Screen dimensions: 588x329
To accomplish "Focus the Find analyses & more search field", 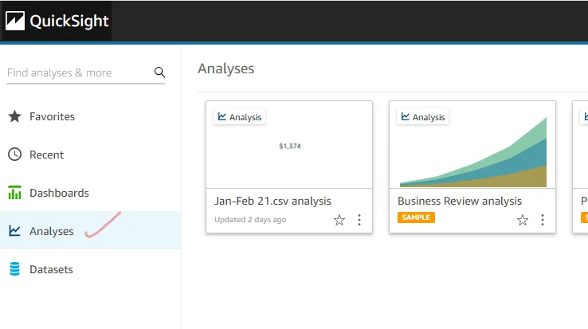I will (78, 72).
